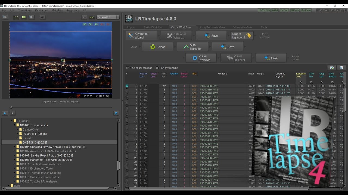This screenshot has width=348, height=195.
Task: Select the 180111 Eschenberg Turm folder
Action: tap(36, 168)
